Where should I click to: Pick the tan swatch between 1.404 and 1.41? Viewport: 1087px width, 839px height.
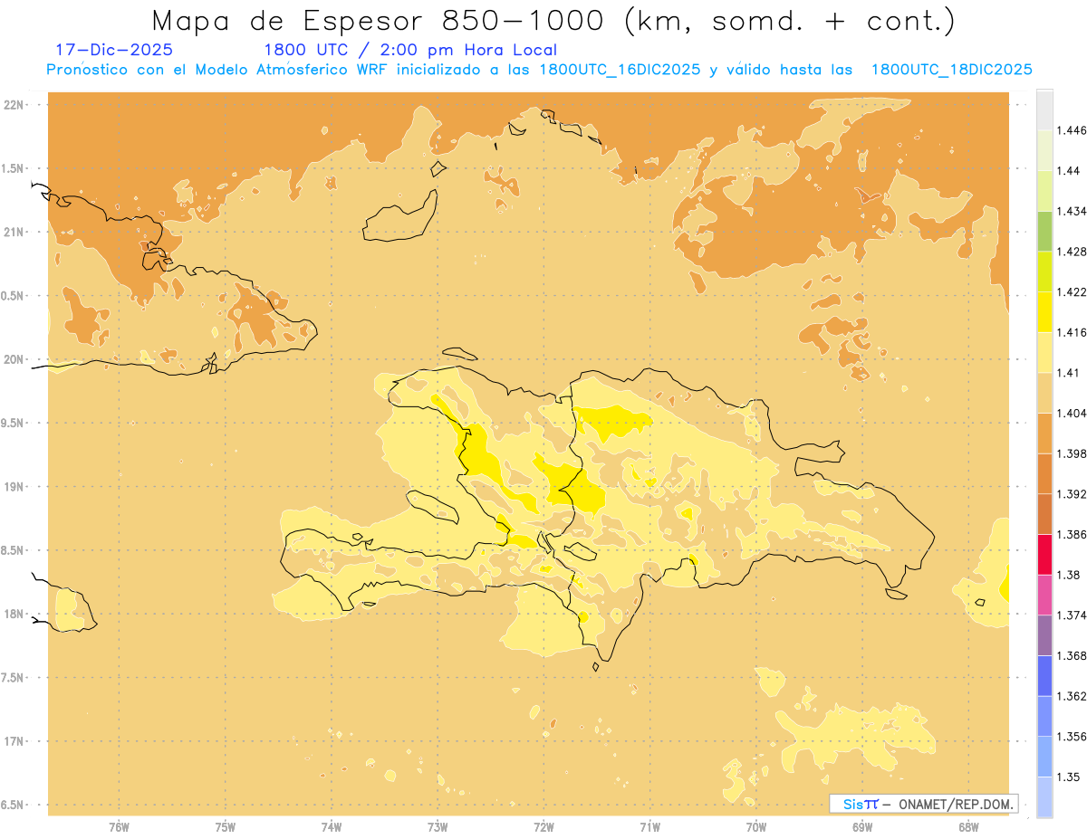tap(1044, 393)
